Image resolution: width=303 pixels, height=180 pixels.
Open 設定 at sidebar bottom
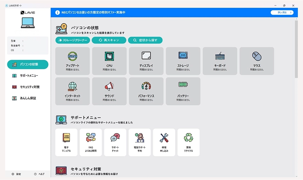tap(16, 174)
